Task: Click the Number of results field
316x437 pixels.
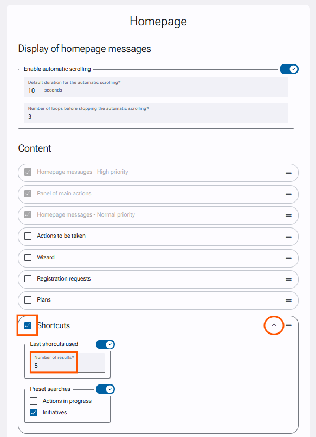Action: point(67,362)
